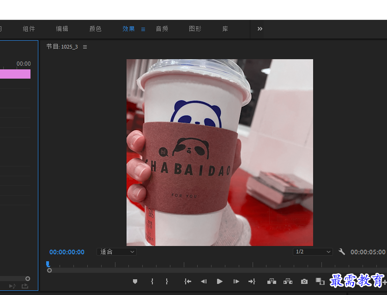The height and width of the screenshot is (295, 387).
Task: Open zoom level dropdown 适合
Action: click(x=116, y=252)
